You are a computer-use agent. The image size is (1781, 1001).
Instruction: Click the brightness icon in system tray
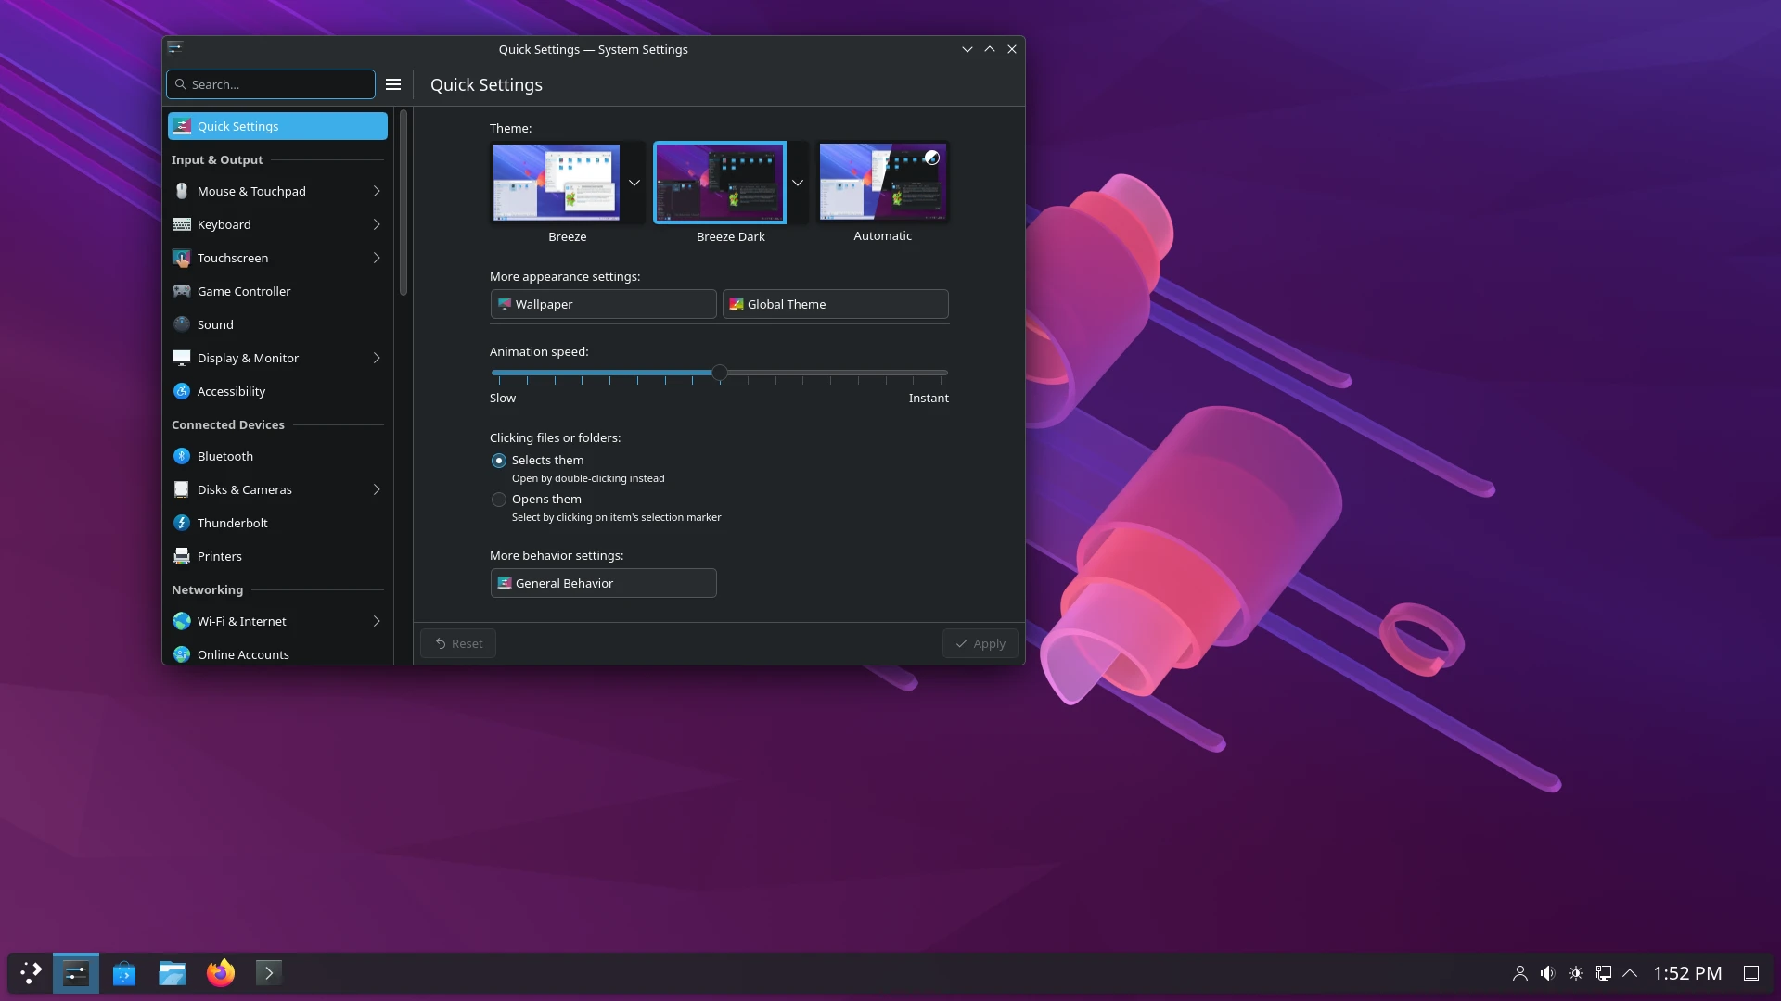point(1575,973)
